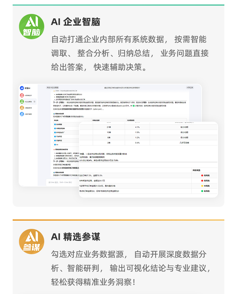
Task: Click the green AI 智脑 badge icon
Action: tap(32, 27)
